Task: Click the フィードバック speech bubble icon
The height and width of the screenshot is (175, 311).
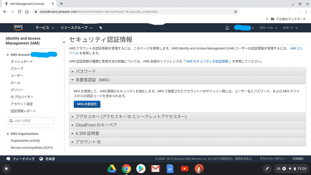Action: [x=8, y=159]
